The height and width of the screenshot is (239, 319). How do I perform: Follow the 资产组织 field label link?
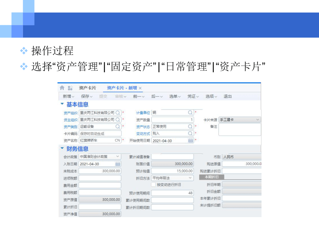point(70,113)
